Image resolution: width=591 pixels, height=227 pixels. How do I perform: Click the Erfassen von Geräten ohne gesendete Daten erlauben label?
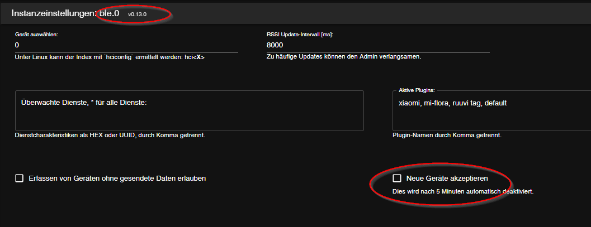point(117,178)
